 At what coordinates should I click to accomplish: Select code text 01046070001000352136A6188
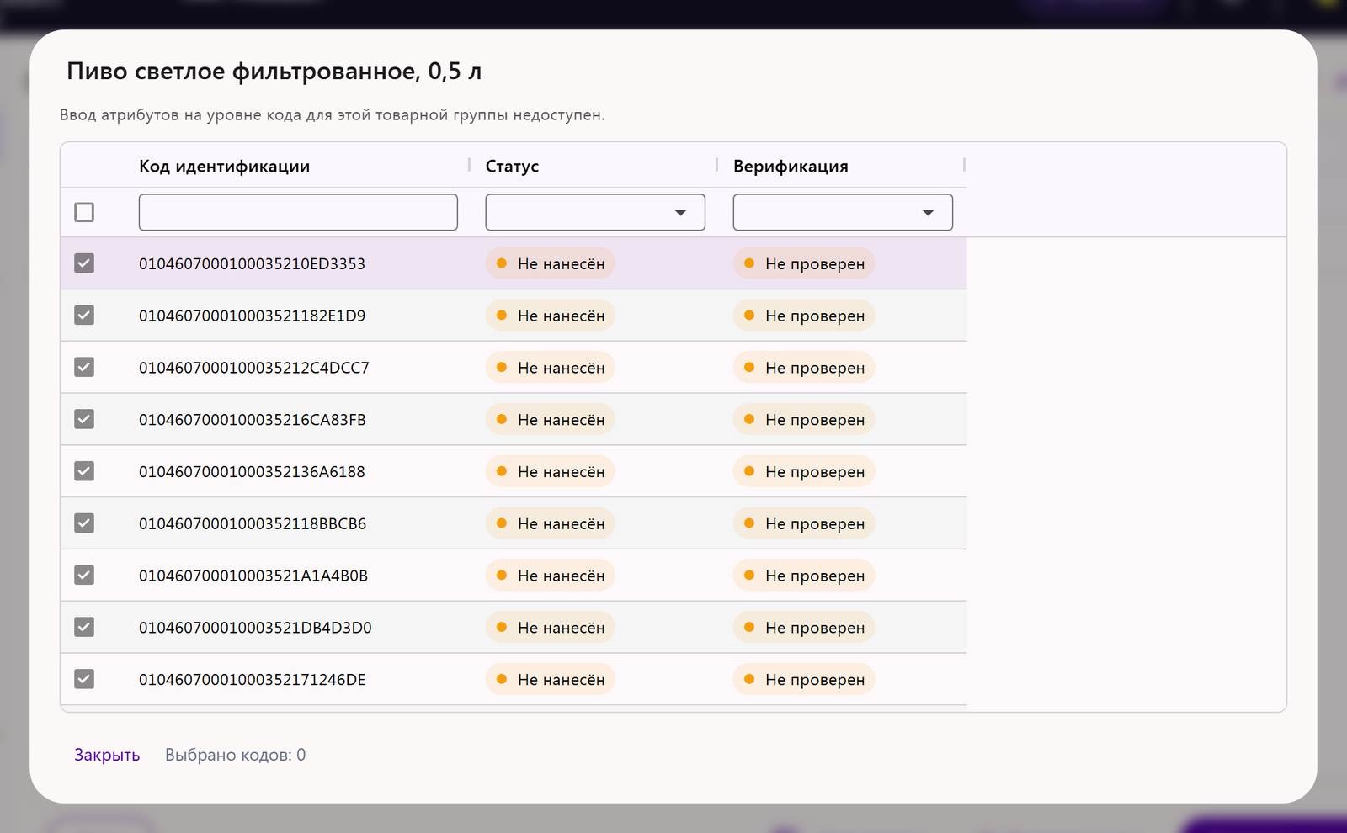pos(252,472)
